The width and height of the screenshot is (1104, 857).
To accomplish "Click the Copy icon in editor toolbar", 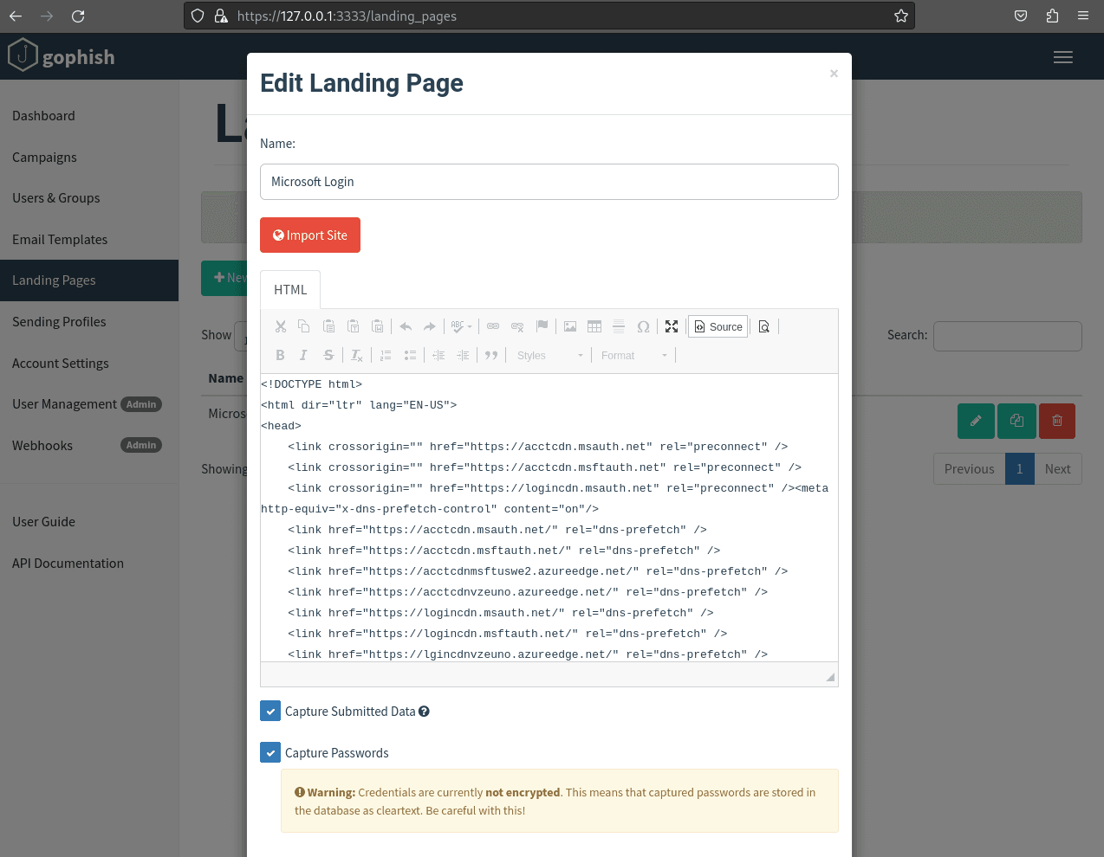I will (304, 326).
